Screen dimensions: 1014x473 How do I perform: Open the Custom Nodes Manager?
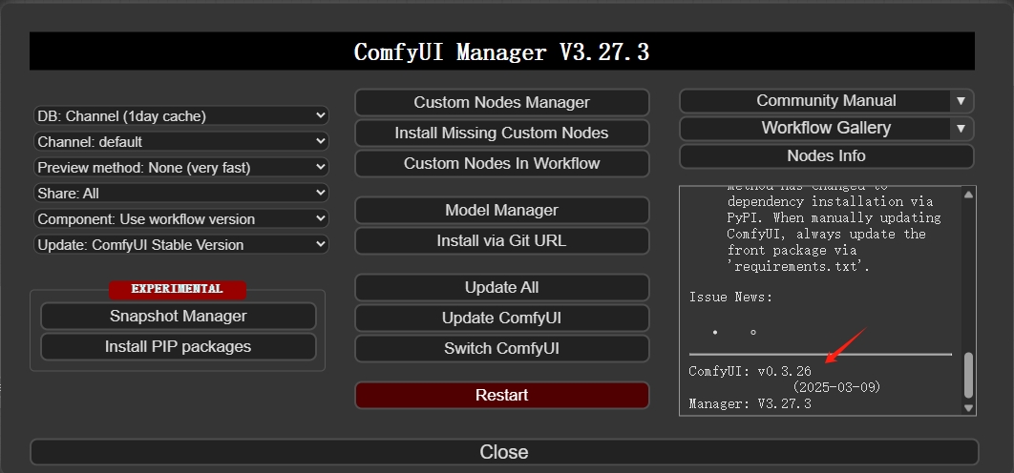(x=501, y=102)
